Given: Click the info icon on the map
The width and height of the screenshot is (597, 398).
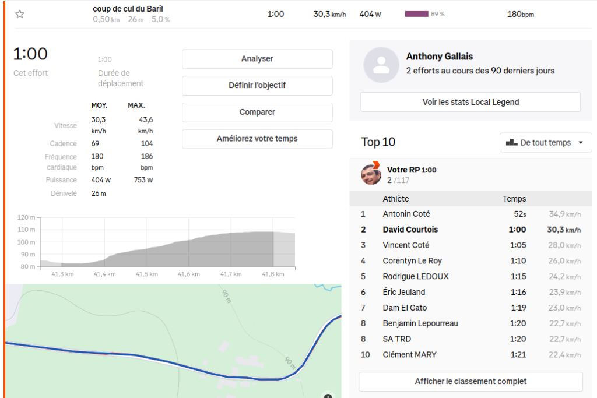Looking at the screenshot, I should (x=328, y=396).
